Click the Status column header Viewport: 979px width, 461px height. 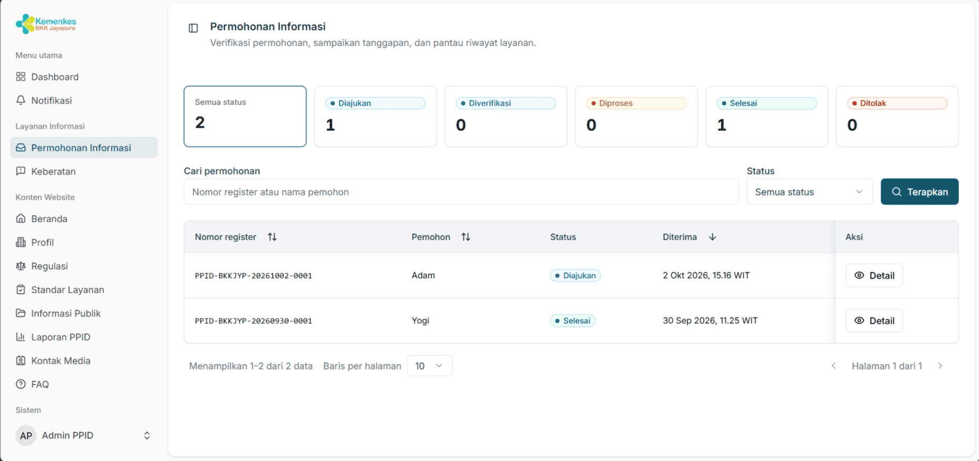pyautogui.click(x=563, y=237)
